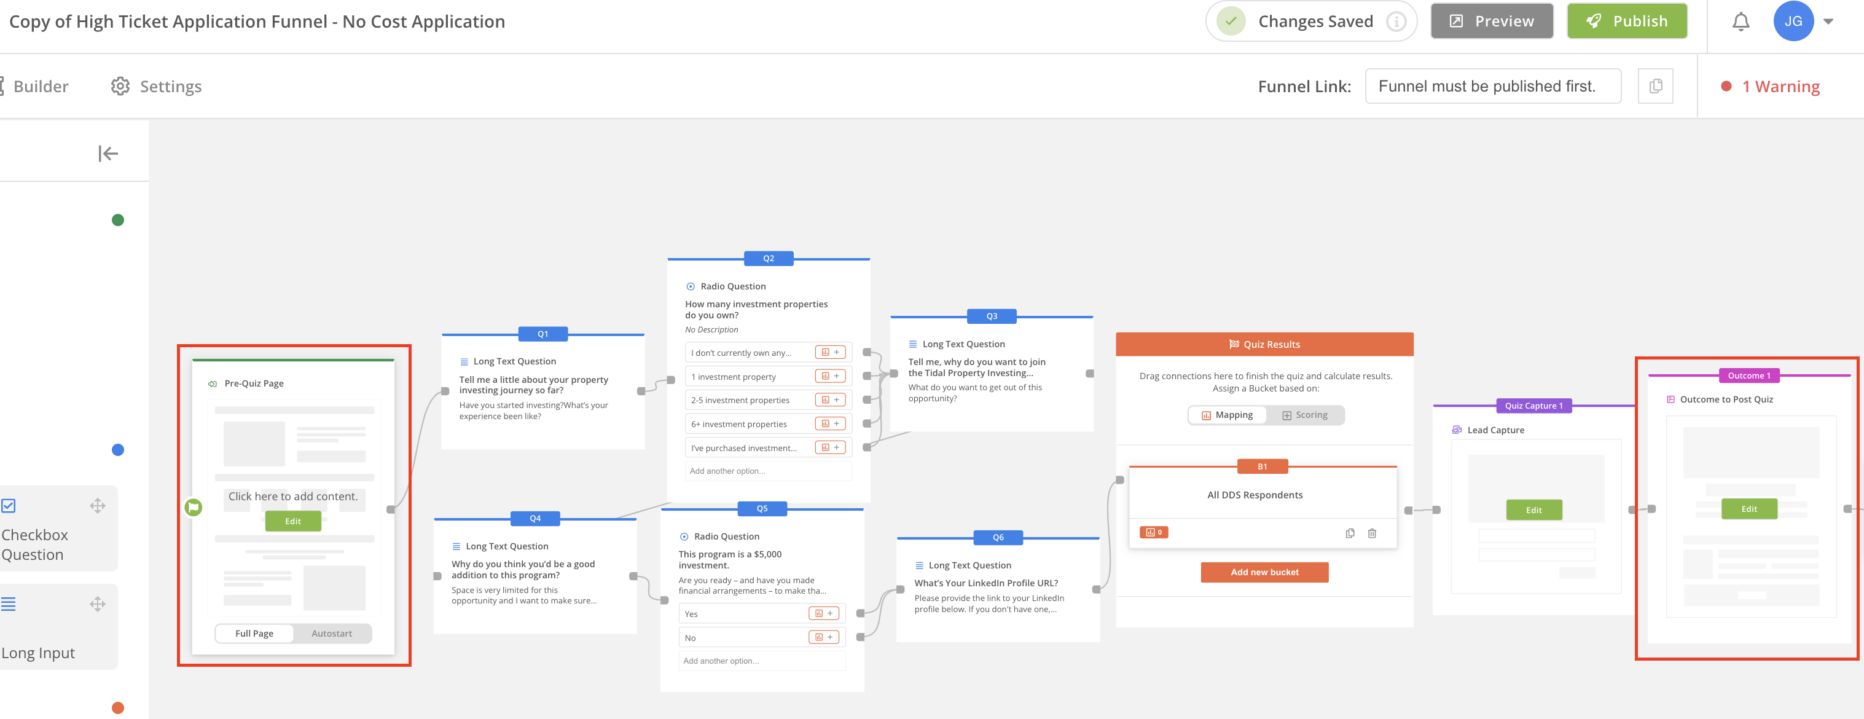1864x719 pixels.
Task: Delete bucket B1 with the trash icon
Action: coord(1371,533)
